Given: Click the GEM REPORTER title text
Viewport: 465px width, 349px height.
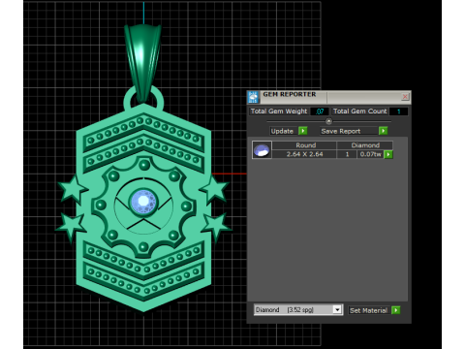Looking at the screenshot, I should click(x=290, y=94).
